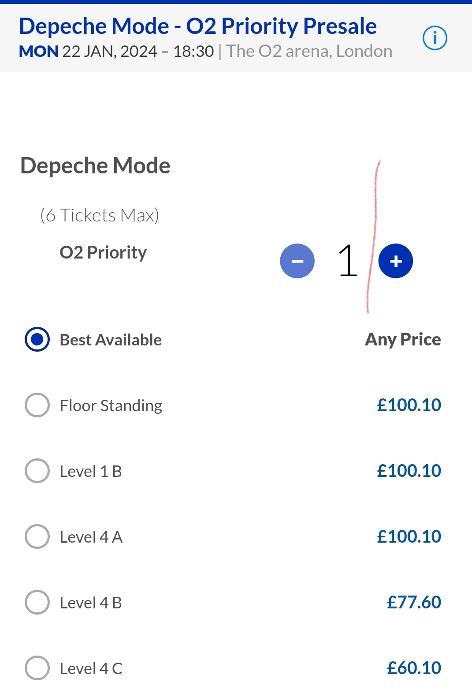Tap the Level 4 A £100.10 price
The image size is (472, 690).
coord(409,536)
